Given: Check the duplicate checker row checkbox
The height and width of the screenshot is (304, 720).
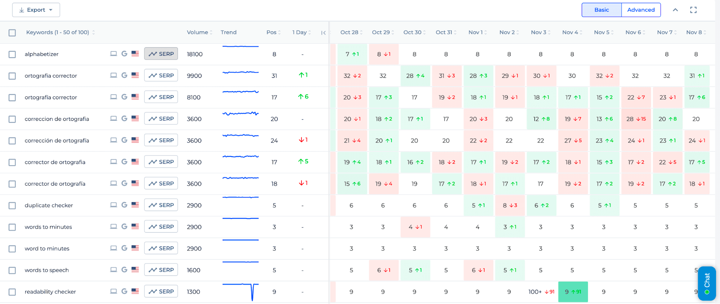Looking at the screenshot, I should pyautogui.click(x=12, y=205).
